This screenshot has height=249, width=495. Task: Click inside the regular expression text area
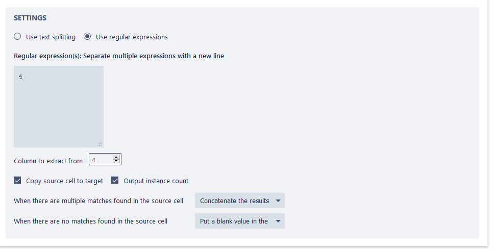click(x=58, y=107)
